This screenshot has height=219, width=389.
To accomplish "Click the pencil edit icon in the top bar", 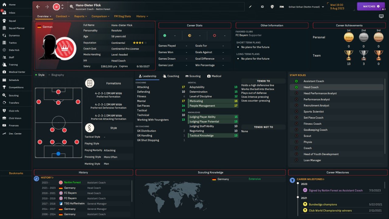I will pyautogui.click(x=250, y=6).
